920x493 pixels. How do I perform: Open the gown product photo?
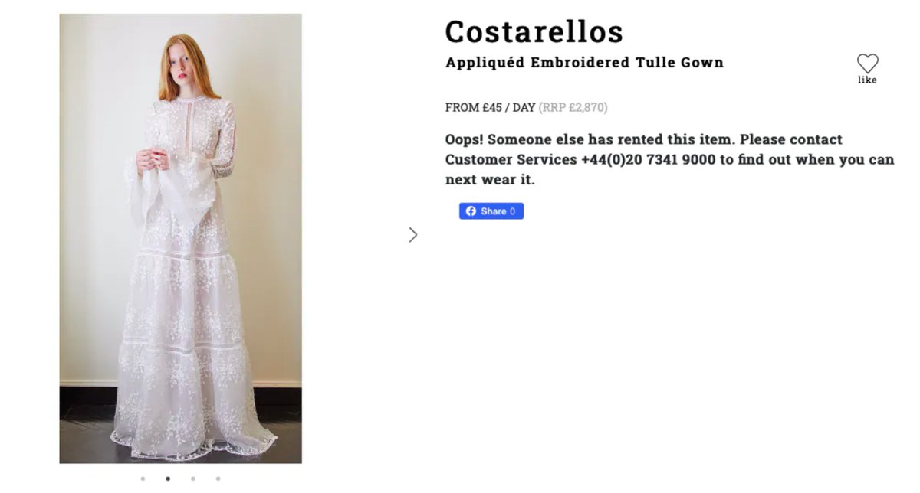[x=181, y=239]
